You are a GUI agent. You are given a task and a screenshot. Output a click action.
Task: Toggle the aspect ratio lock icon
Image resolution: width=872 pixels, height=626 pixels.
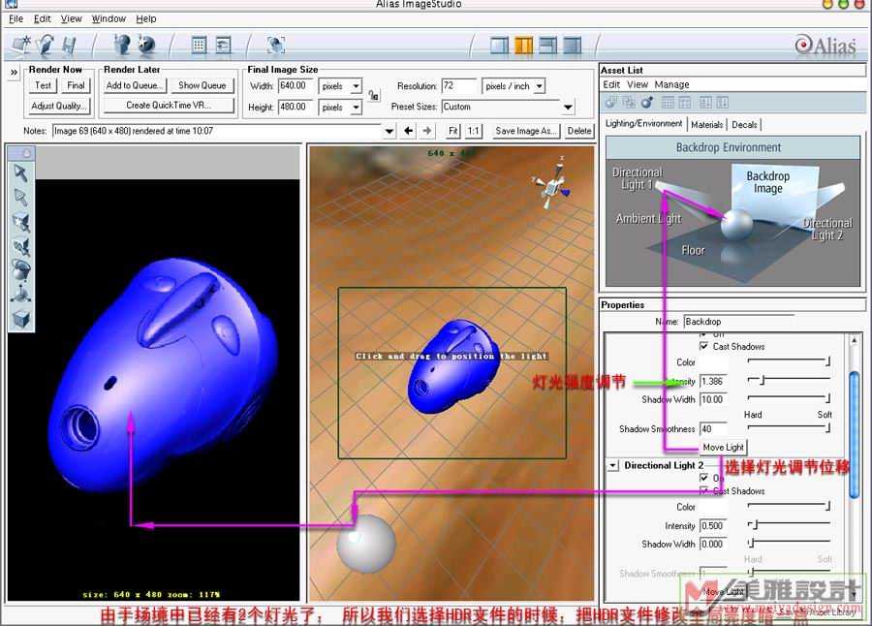(x=374, y=95)
